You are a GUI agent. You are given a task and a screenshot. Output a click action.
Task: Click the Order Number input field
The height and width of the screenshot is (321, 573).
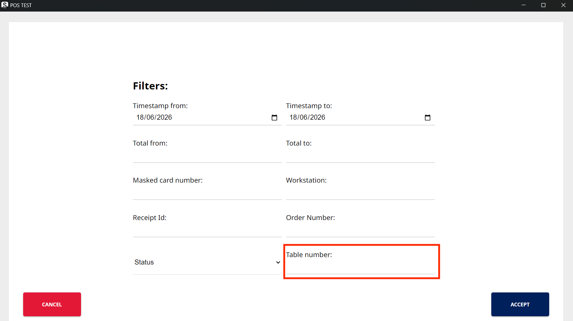[x=360, y=230]
